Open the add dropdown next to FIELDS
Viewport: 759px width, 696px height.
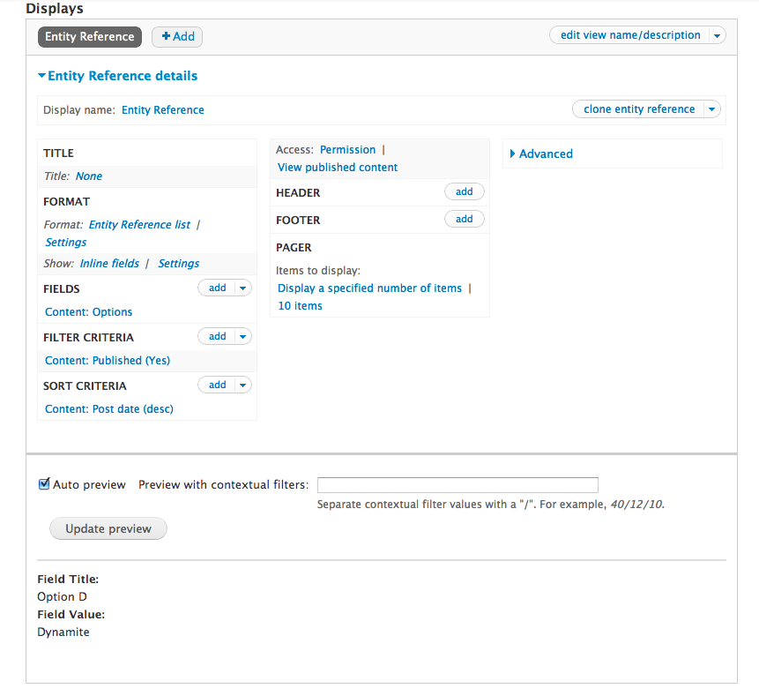(242, 287)
